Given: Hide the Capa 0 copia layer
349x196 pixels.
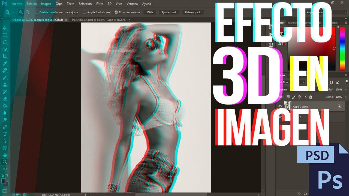Looking at the screenshot, I should click(x=280, y=106).
